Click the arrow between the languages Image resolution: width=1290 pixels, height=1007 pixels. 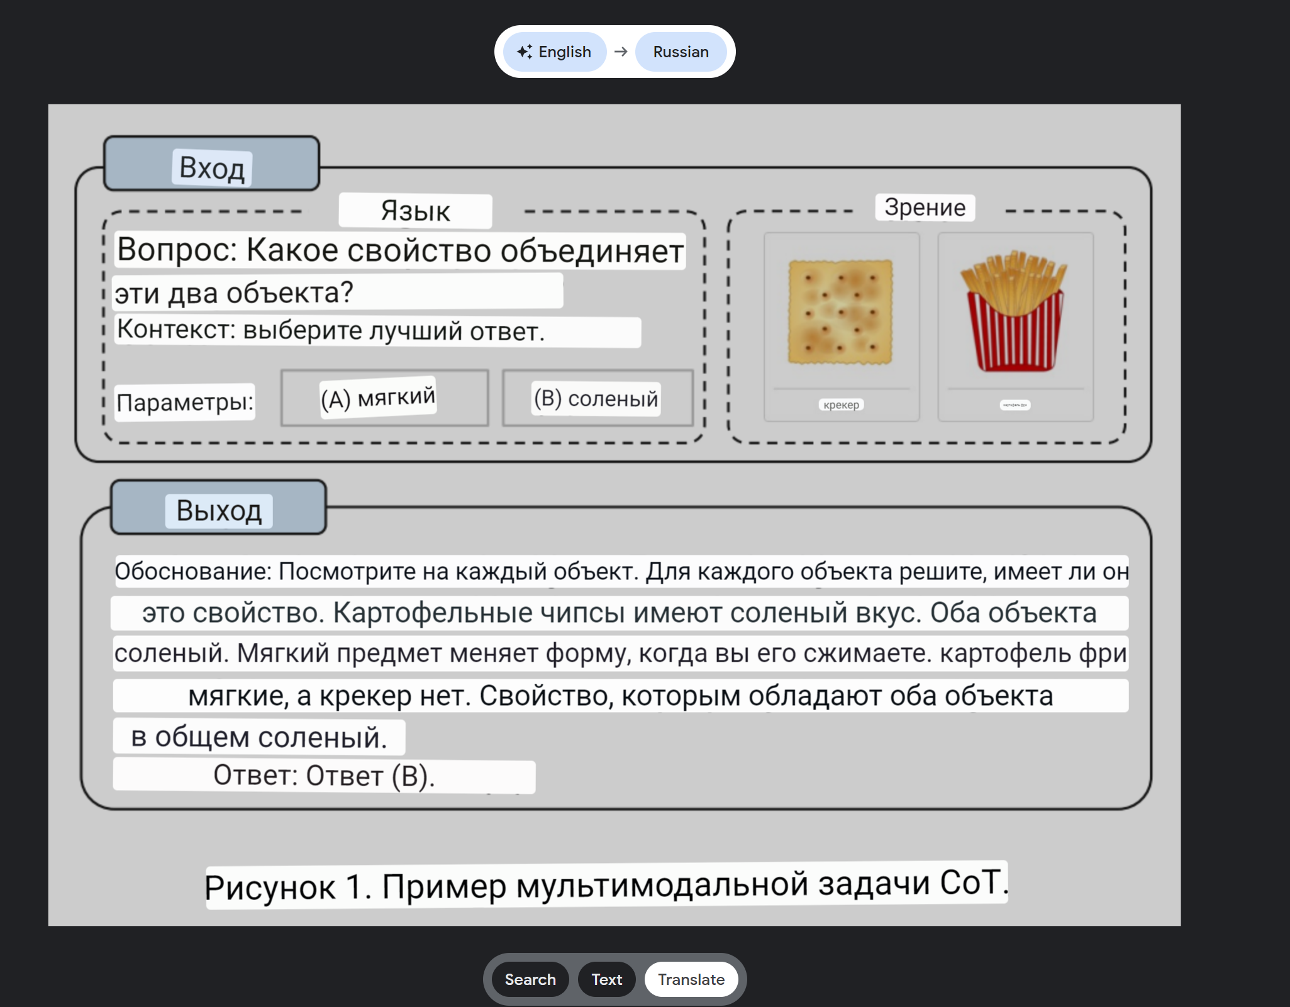click(621, 52)
